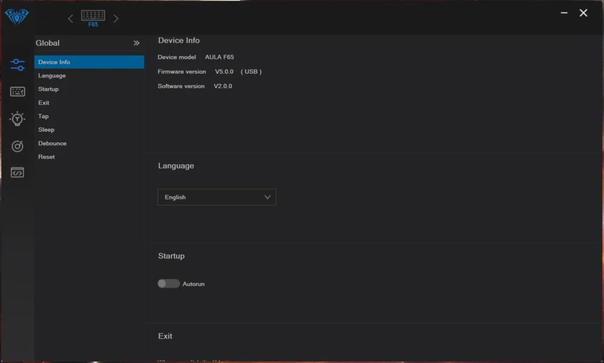Open the circular target icon in sidebar

(x=18, y=146)
